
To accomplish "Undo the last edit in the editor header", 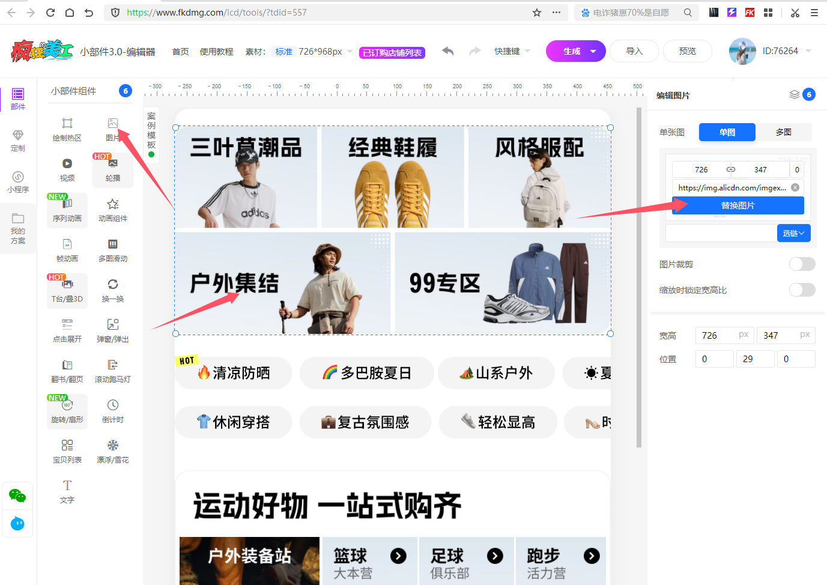I will pyautogui.click(x=448, y=51).
